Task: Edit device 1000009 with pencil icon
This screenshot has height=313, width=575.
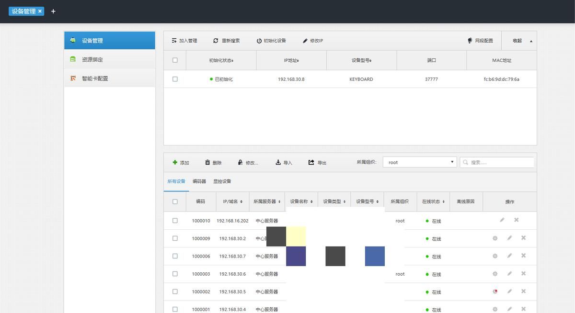Action: click(509, 238)
